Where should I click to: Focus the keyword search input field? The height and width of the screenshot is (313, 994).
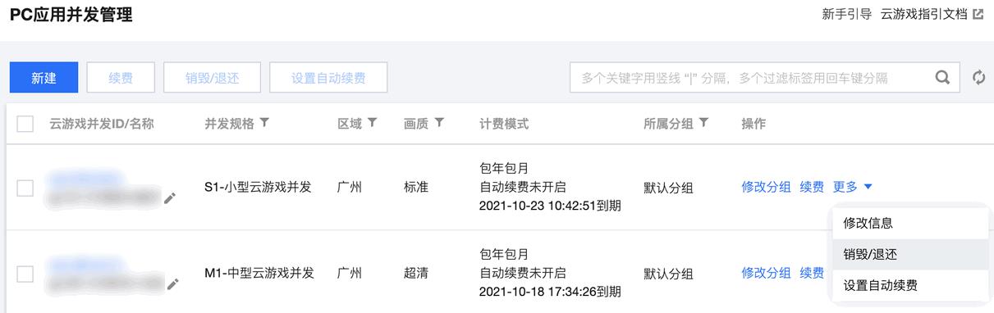[x=749, y=78]
